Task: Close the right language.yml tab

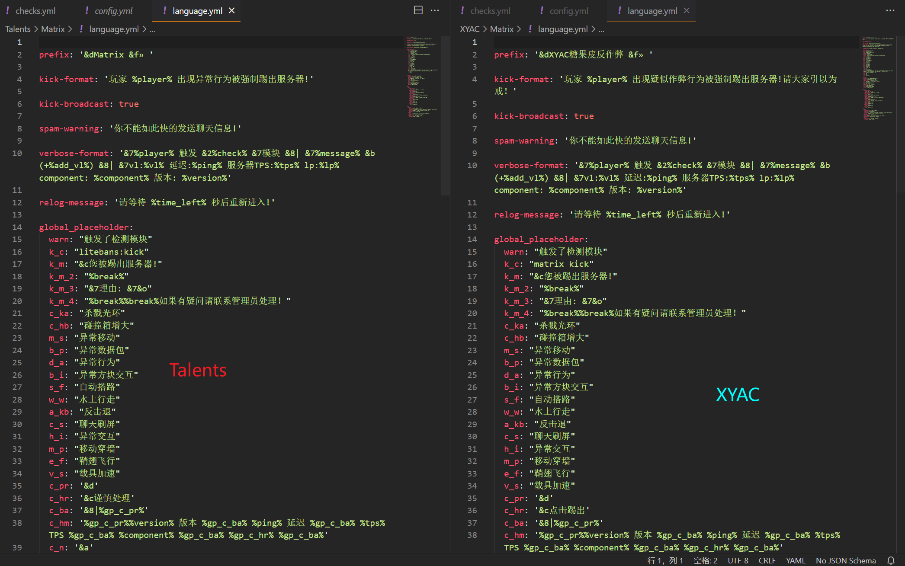Action: point(687,10)
